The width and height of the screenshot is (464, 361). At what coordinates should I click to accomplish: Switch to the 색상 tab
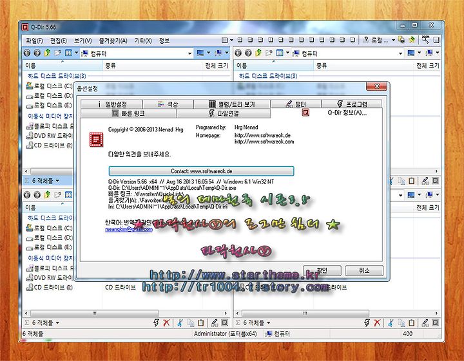click(168, 104)
